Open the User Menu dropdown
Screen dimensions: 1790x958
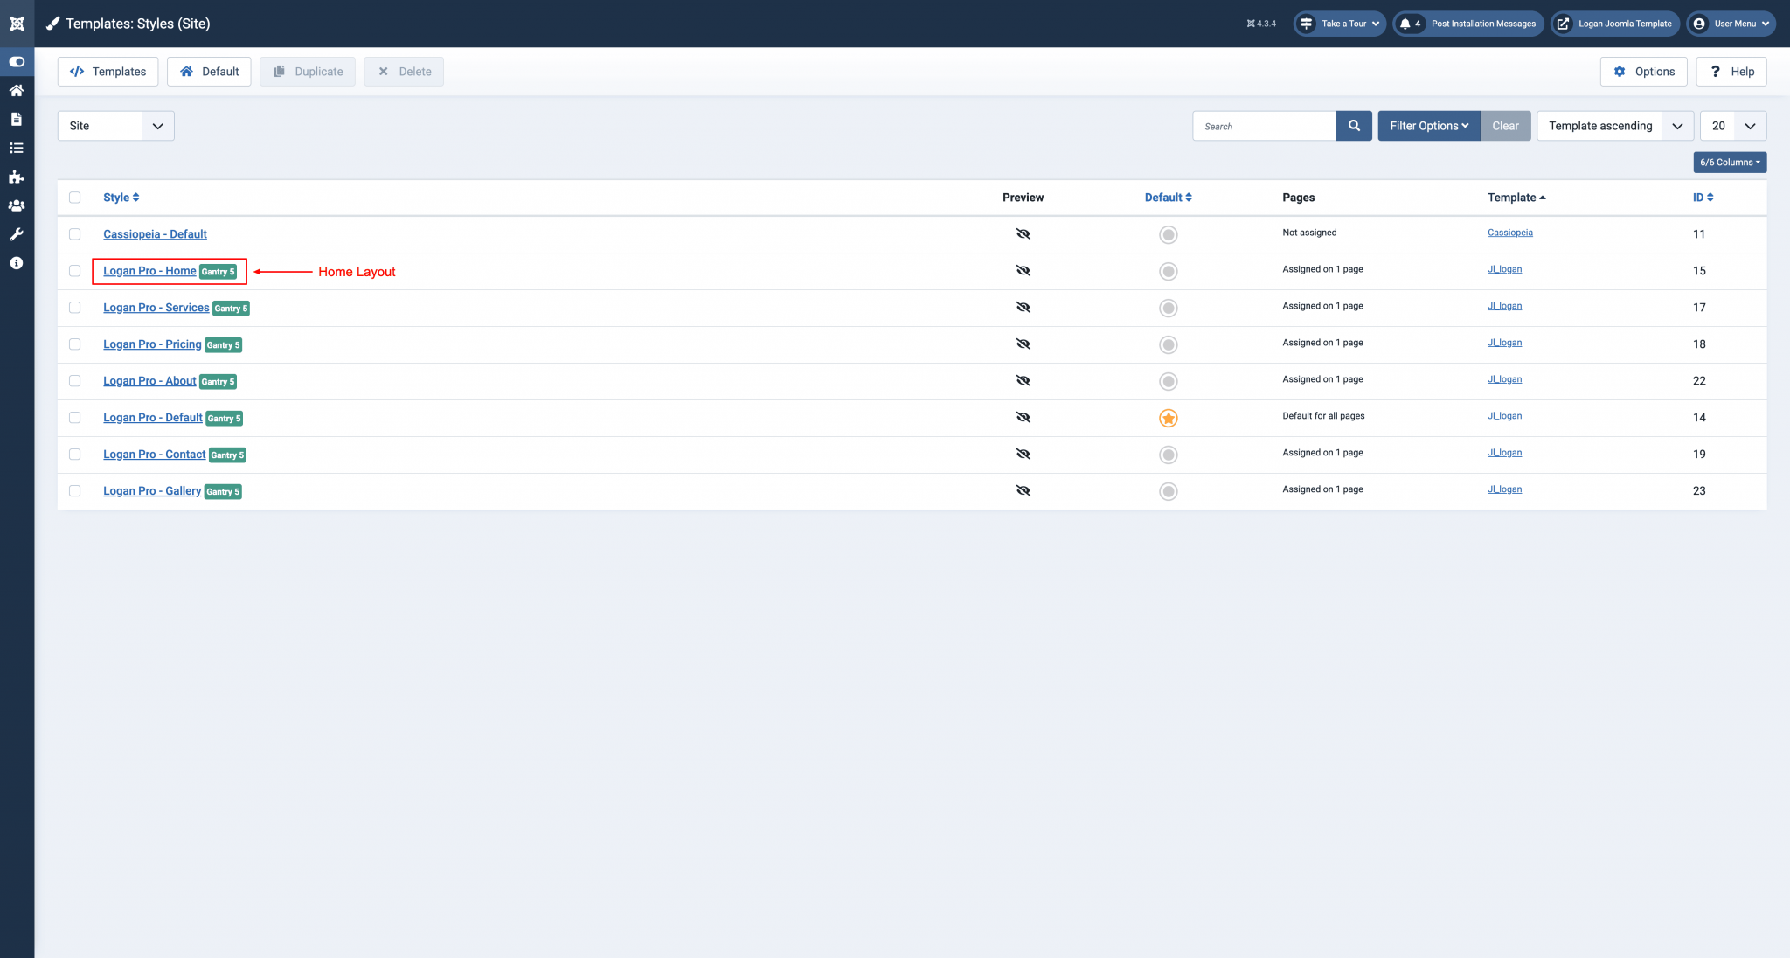point(1730,24)
